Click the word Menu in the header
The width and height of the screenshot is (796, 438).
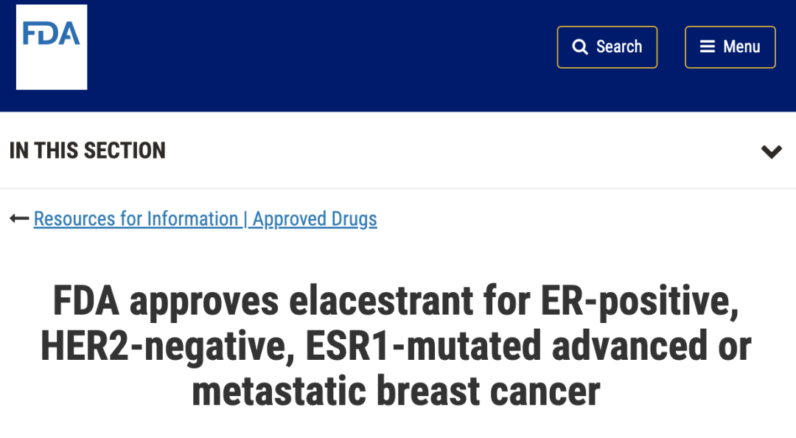[741, 47]
